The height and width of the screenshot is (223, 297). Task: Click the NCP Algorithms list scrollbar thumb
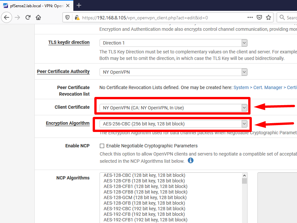coord(244,181)
